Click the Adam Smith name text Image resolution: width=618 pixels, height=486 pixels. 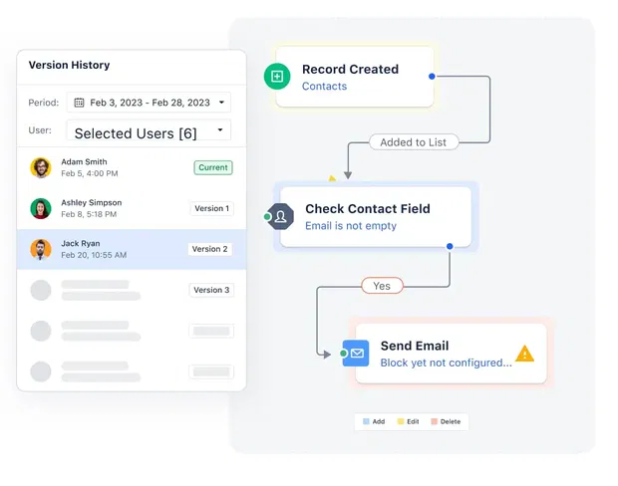(84, 162)
